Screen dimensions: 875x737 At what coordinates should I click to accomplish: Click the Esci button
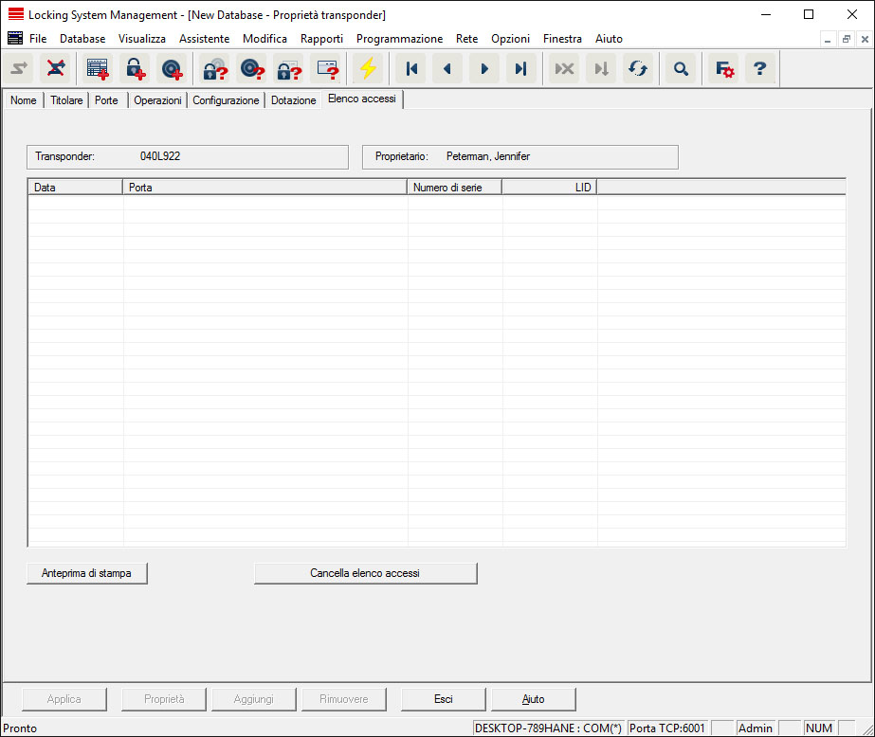tap(443, 699)
